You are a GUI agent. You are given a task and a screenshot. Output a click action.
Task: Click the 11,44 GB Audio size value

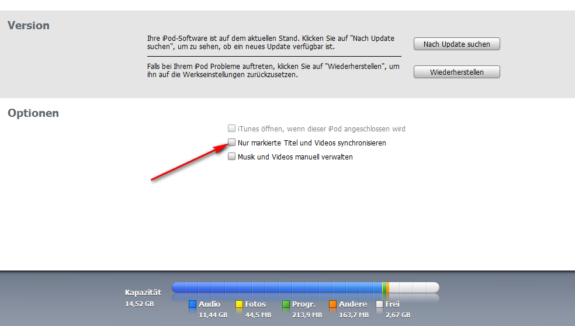click(x=213, y=315)
